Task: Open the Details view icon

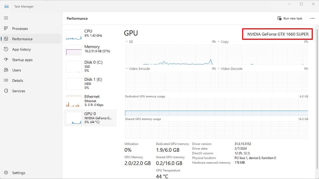Action: [6, 81]
